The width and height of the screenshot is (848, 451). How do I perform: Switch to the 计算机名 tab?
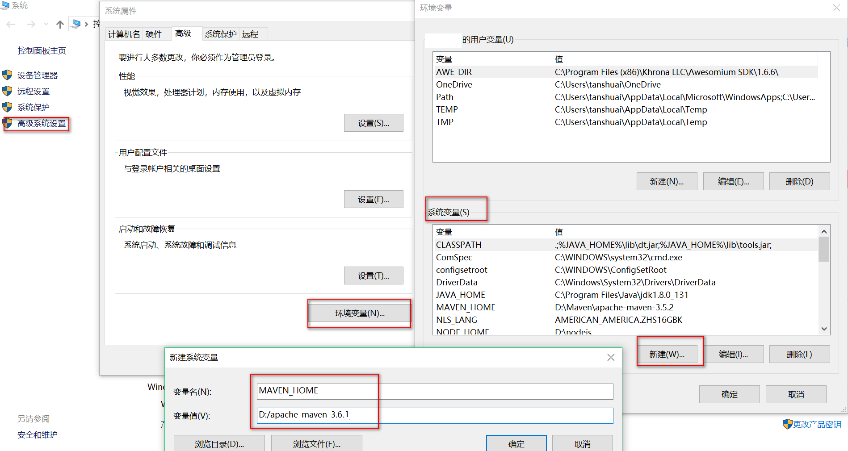(124, 34)
